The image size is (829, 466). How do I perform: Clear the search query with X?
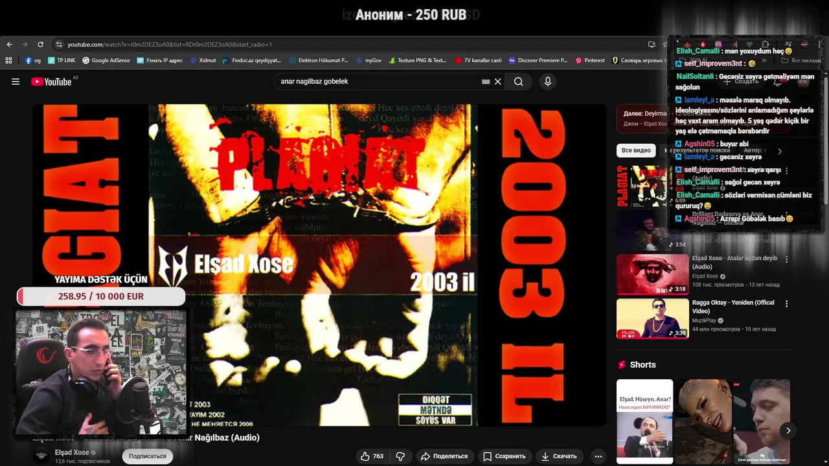[498, 82]
